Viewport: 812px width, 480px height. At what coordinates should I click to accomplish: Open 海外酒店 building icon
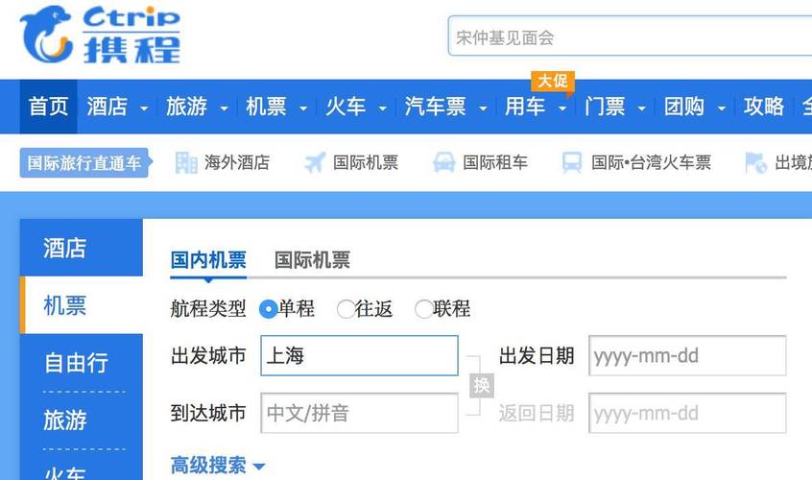click(186, 162)
